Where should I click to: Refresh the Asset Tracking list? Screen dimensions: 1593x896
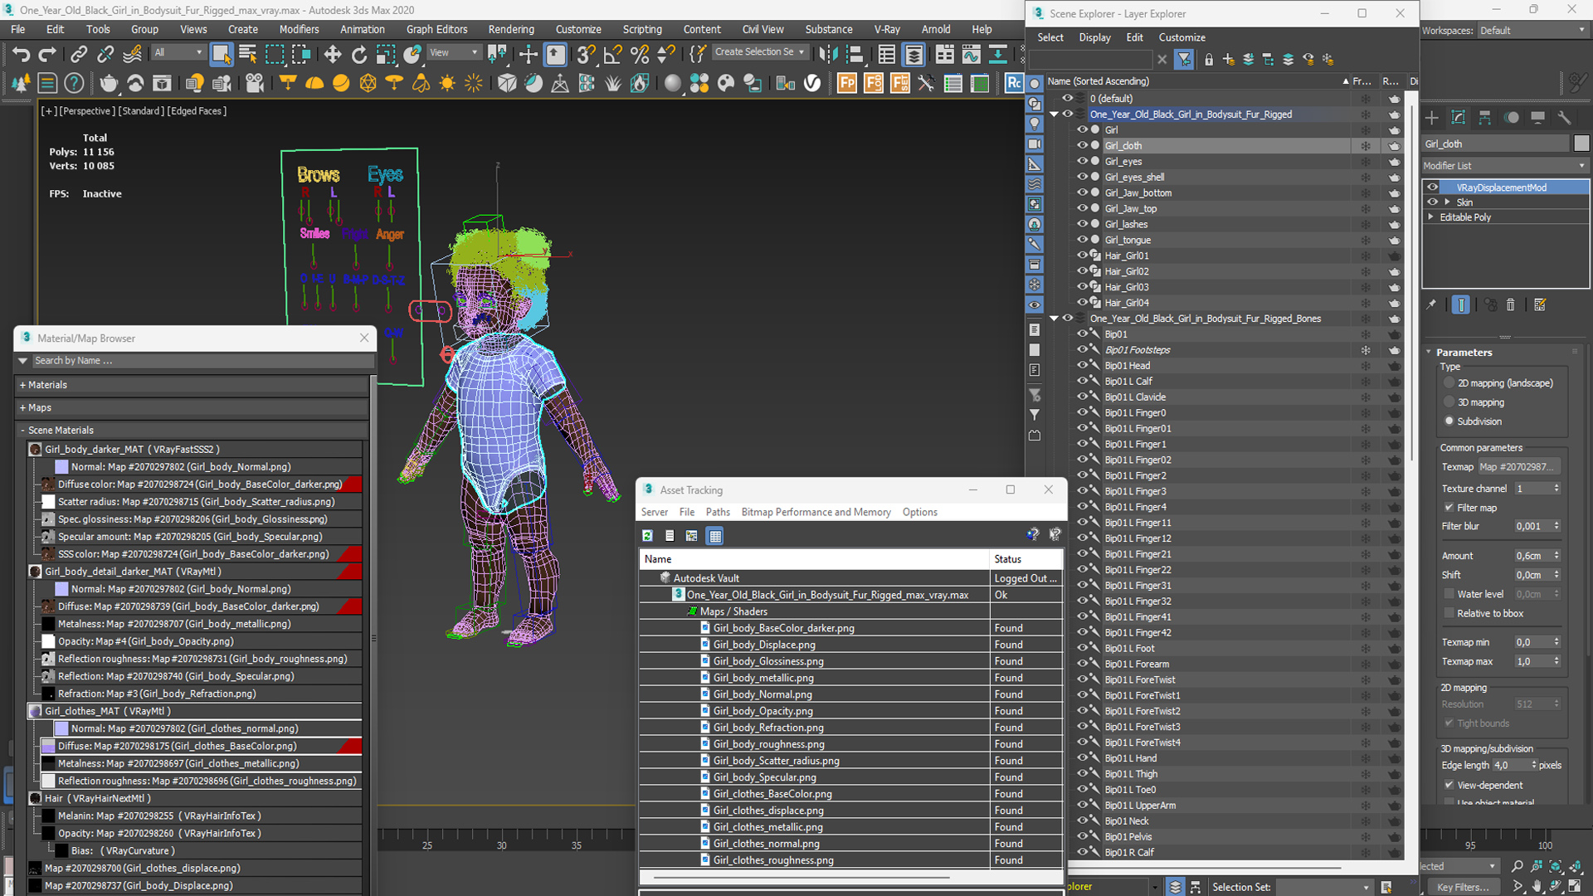click(x=647, y=536)
